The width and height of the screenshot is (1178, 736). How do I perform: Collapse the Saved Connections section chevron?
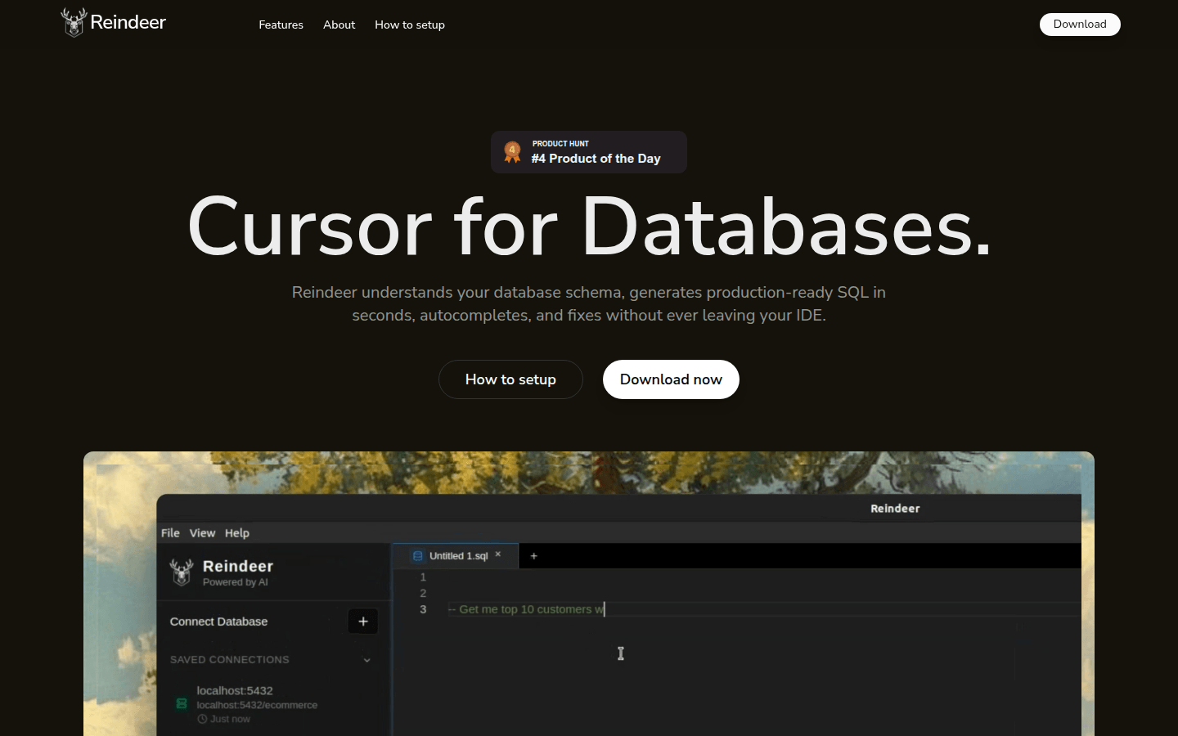click(x=367, y=660)
